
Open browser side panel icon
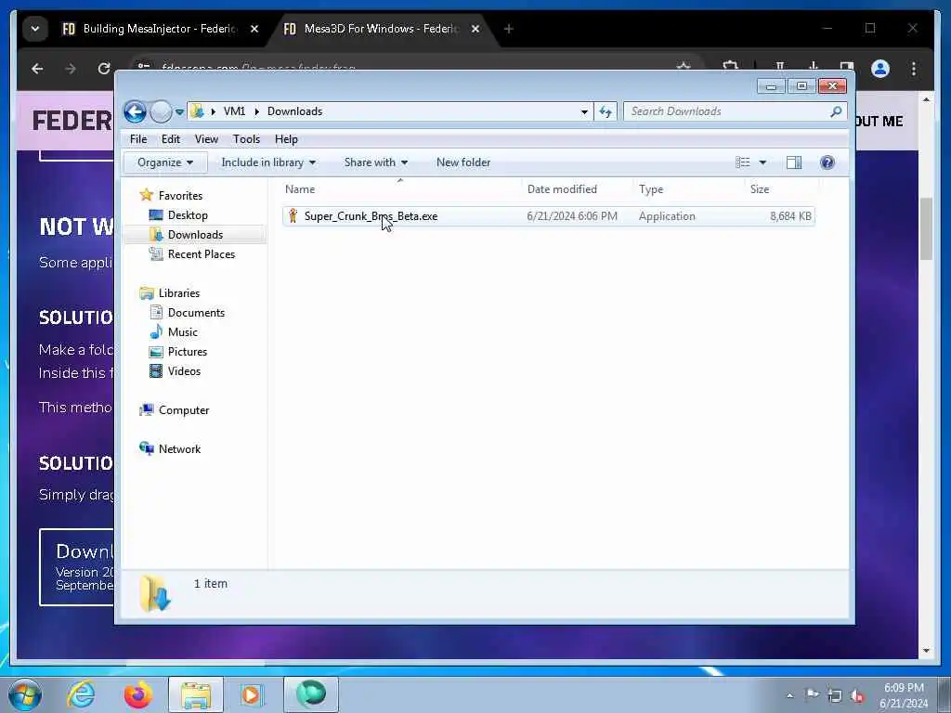click(847, 67)
